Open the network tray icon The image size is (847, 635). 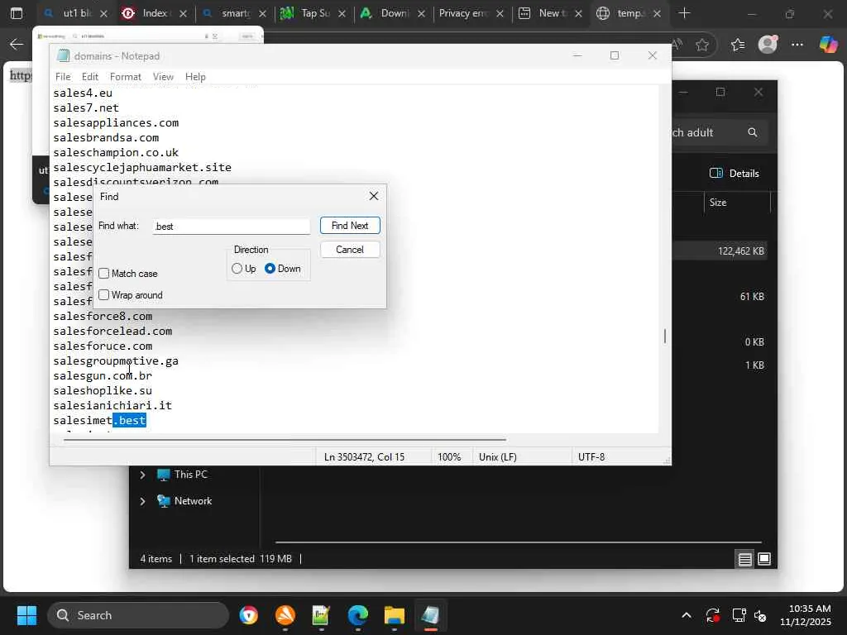tap(739, 615)
